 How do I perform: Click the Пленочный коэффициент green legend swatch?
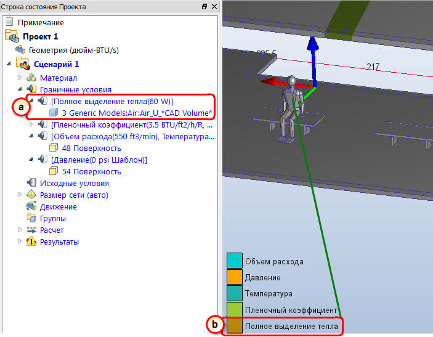[235, 309]
